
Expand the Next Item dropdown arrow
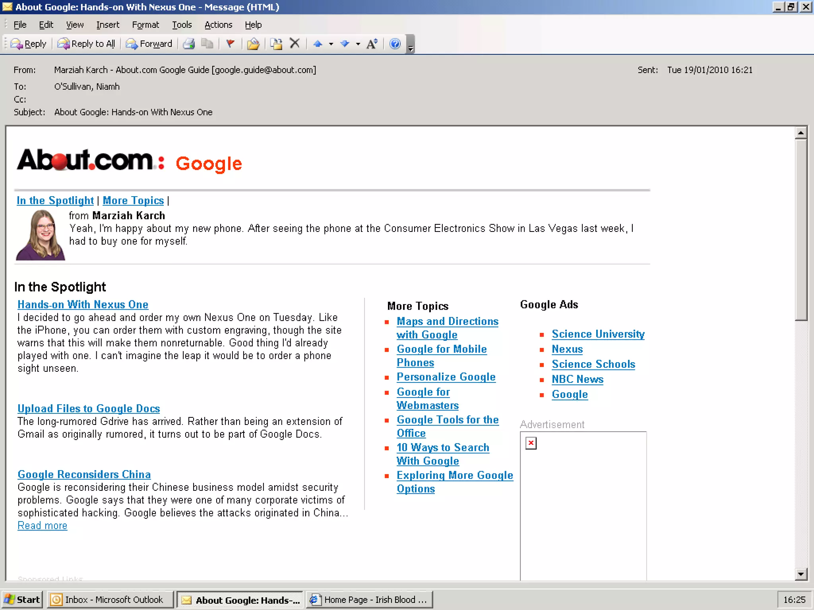tap(358, 44)
